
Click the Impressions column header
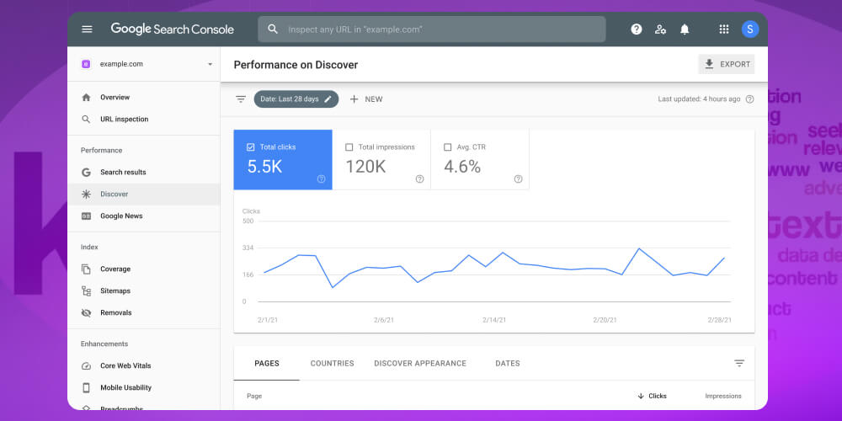722,397
